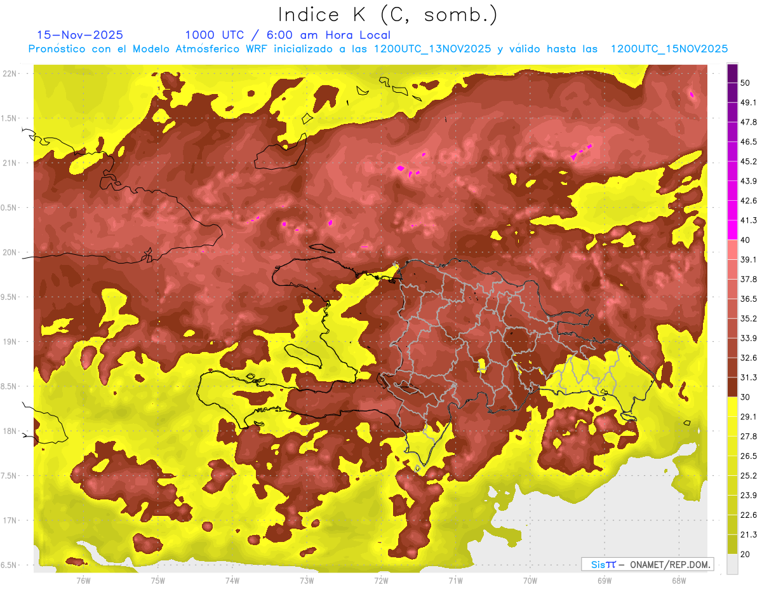Click the "32.6" color scale value
The width and height of the screenshot is (762, 589).
[x=749, y=358]
